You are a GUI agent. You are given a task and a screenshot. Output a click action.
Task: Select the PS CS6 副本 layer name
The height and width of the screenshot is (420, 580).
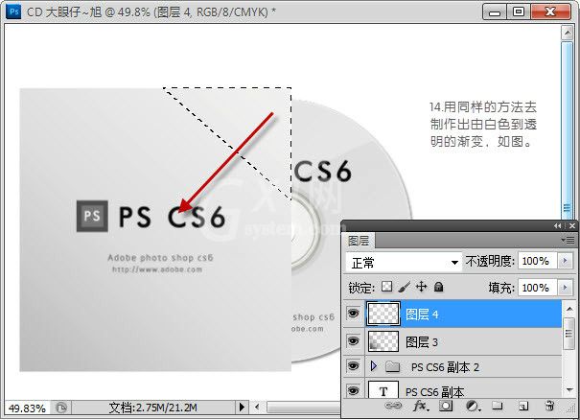(434, 392)
